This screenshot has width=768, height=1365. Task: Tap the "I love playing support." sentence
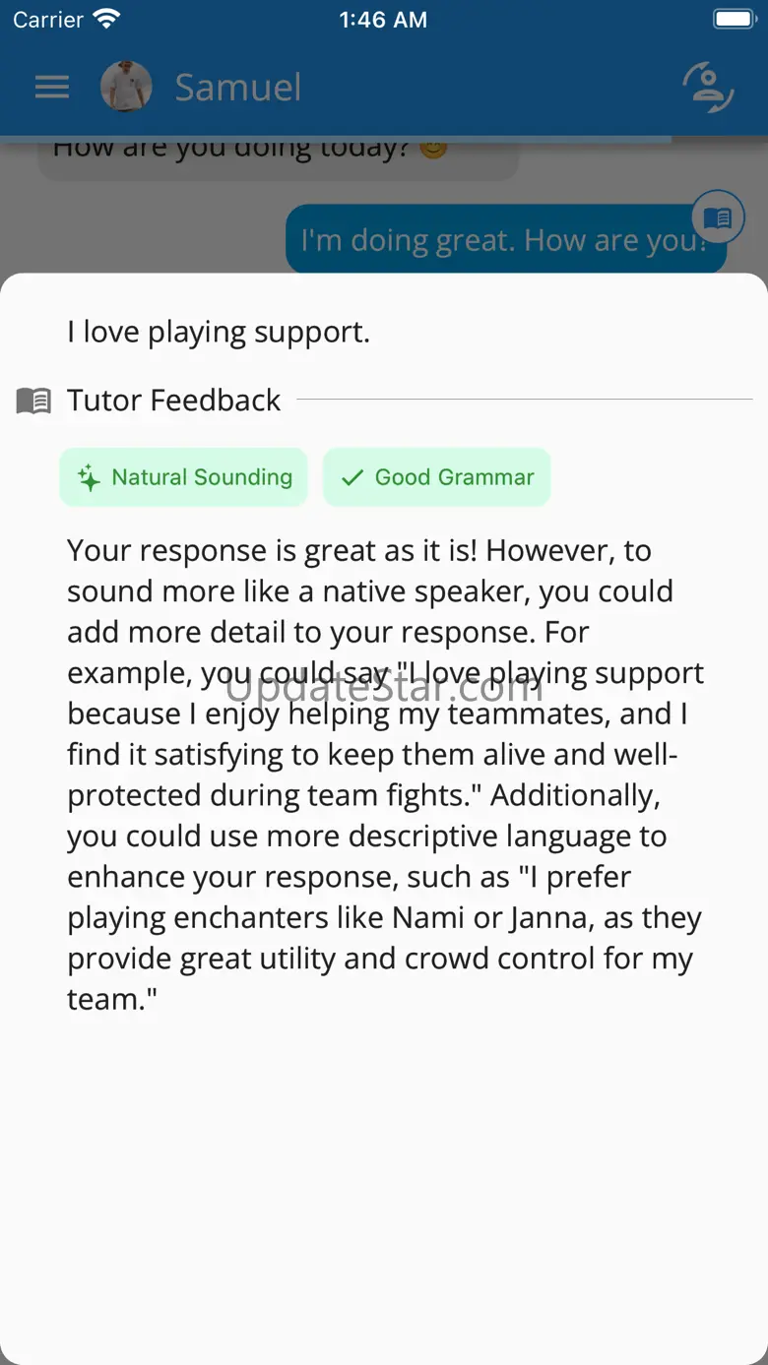pos(219,332)
